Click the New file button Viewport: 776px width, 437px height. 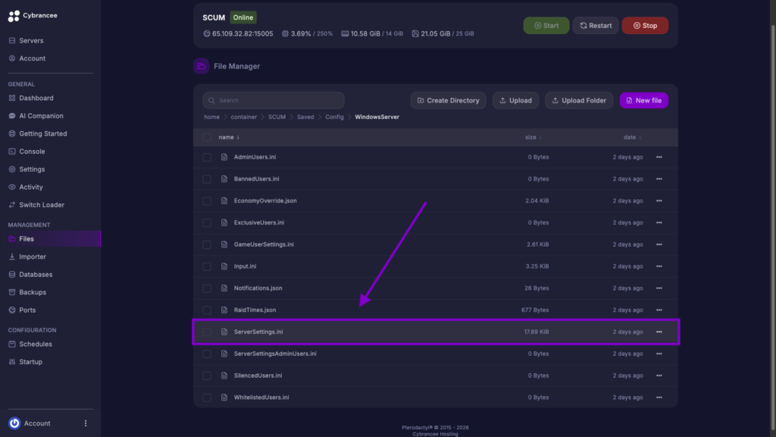click(643, 100)
